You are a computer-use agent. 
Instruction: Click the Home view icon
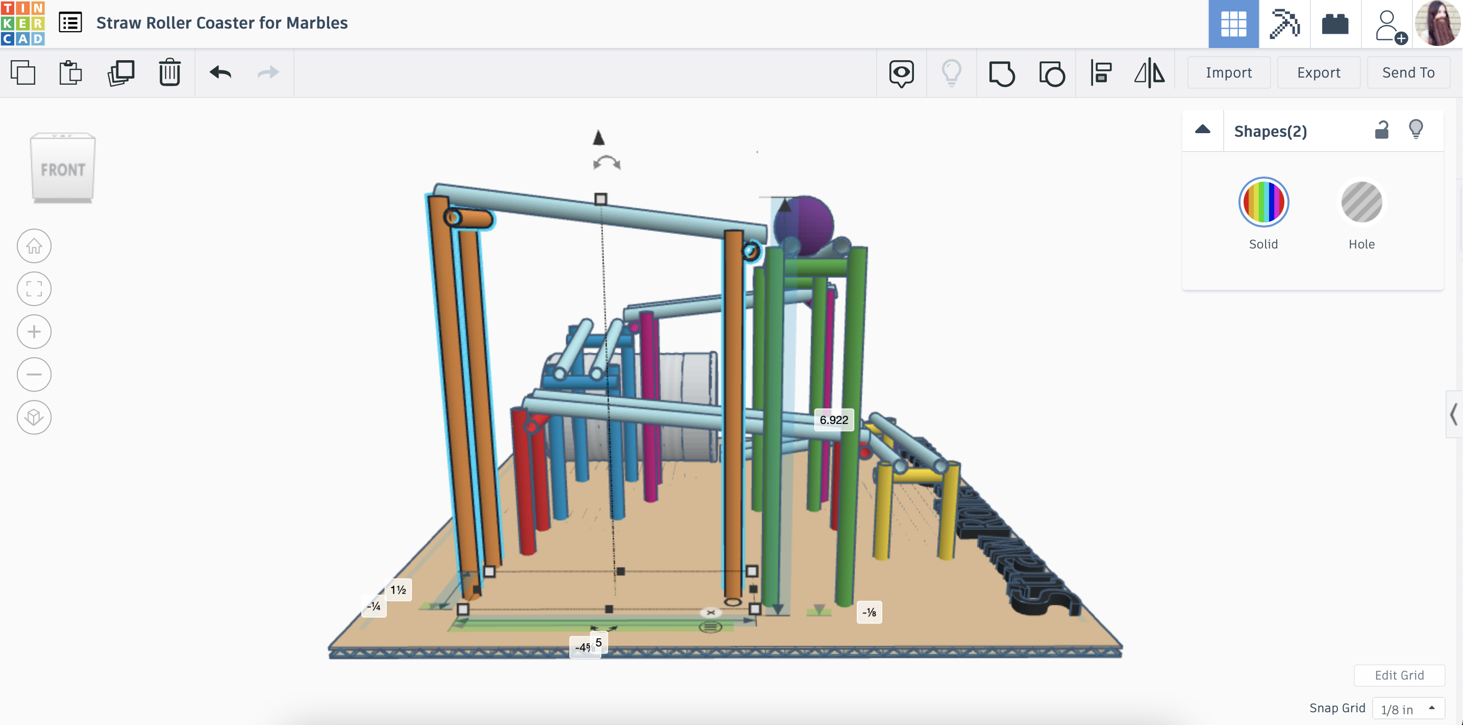(x=34, y=246)
